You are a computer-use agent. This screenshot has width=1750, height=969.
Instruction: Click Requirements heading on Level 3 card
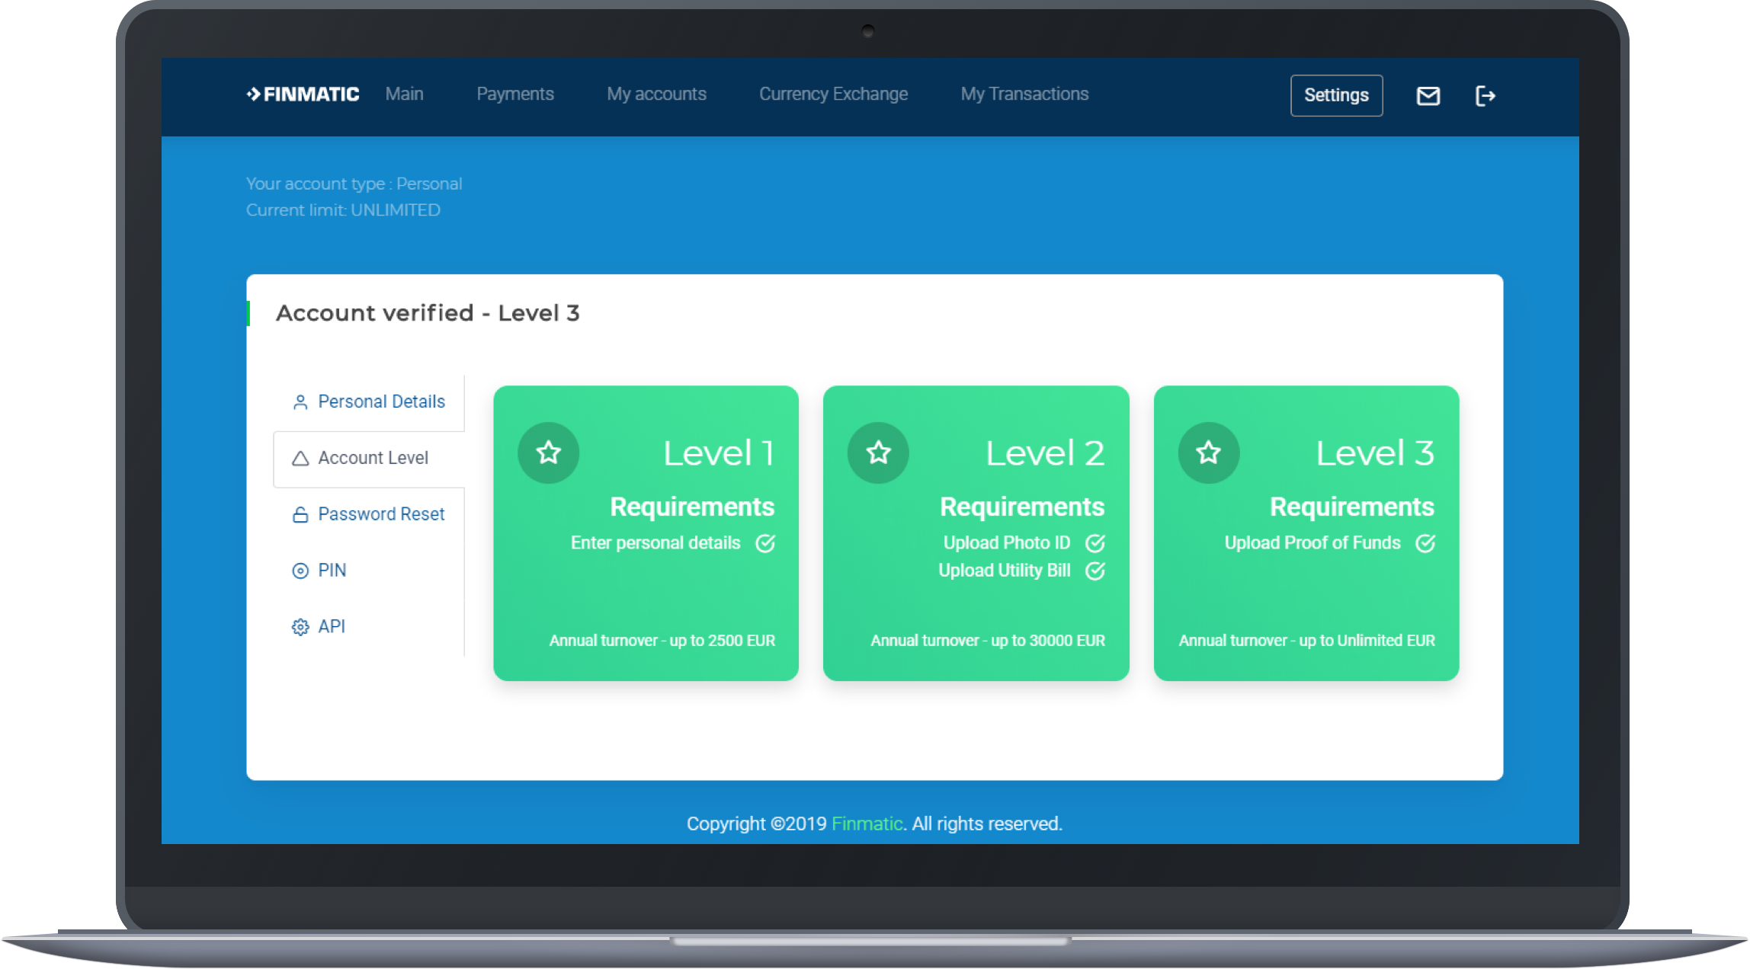point(1352,507)
